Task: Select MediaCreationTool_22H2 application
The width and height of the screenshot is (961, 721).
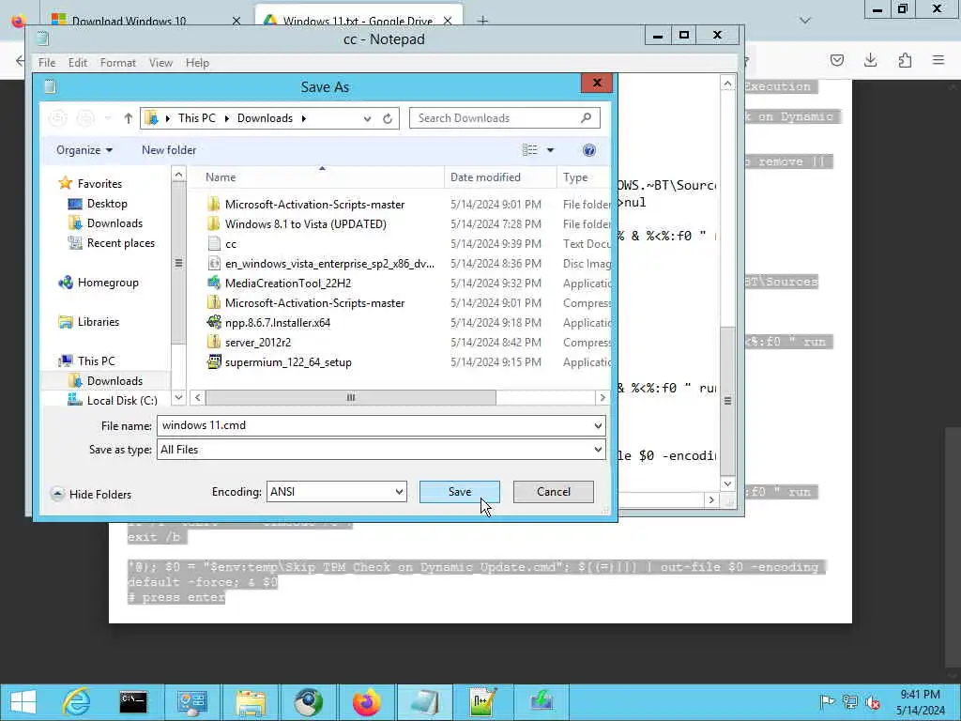Action: click(x=287, y=284)
